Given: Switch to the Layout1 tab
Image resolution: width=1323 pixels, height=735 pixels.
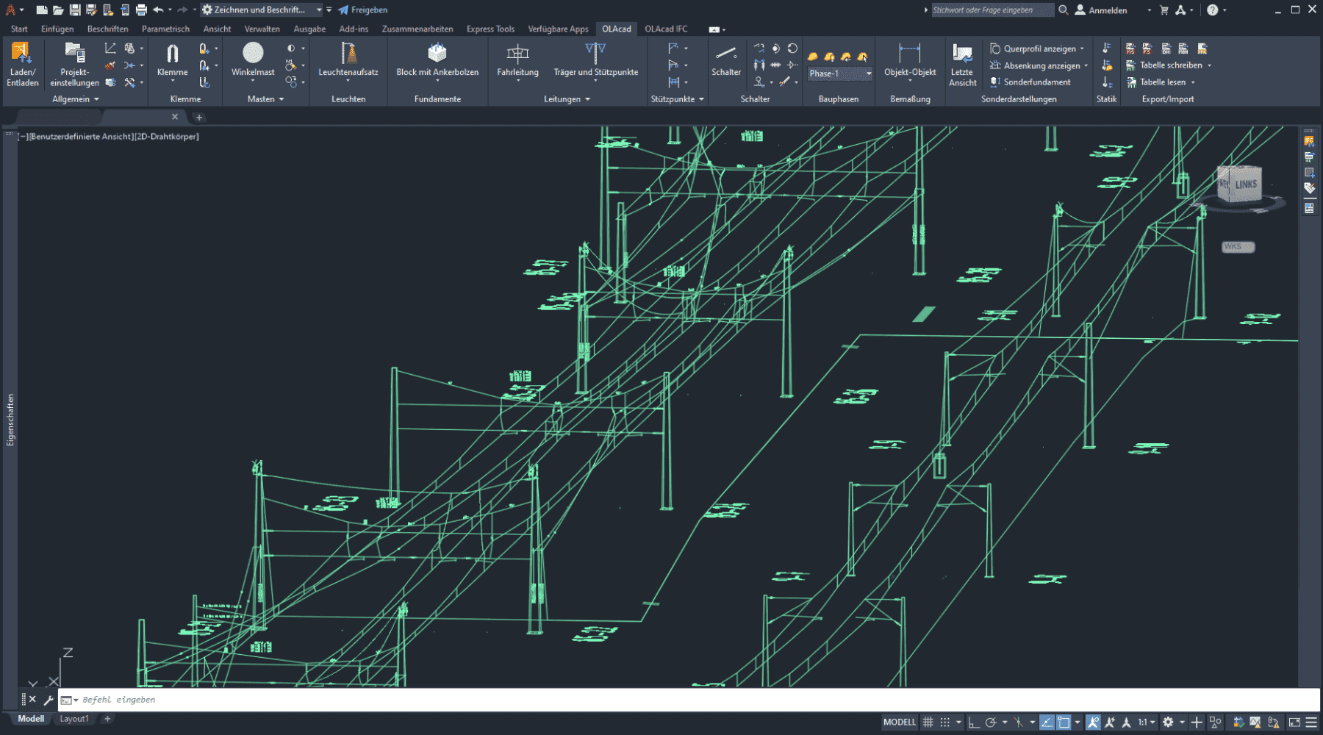Looking at the screenshot, I should [x=73, y=719].
